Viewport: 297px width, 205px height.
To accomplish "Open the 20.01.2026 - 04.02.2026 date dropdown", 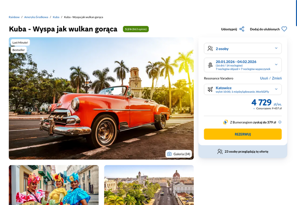I will (243, 65).
